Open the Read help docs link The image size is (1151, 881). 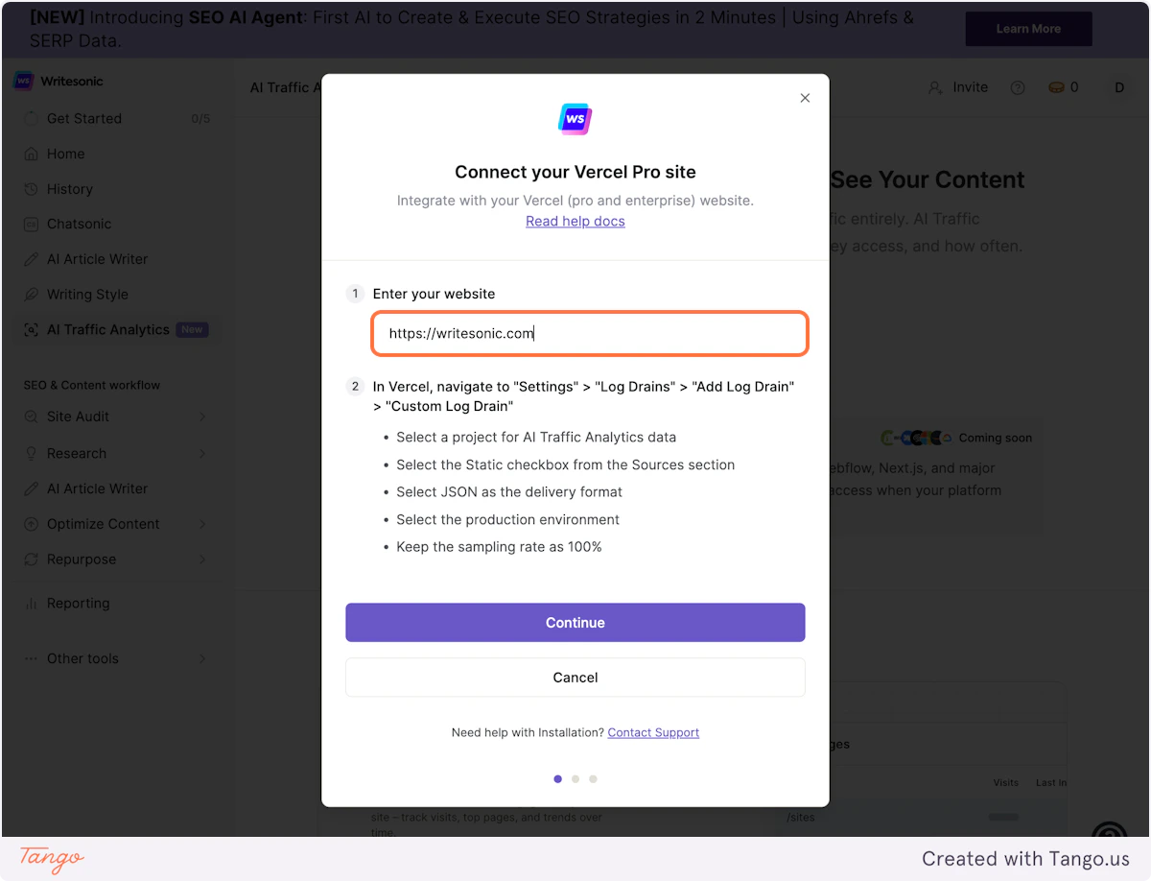(x=575, y=221)
